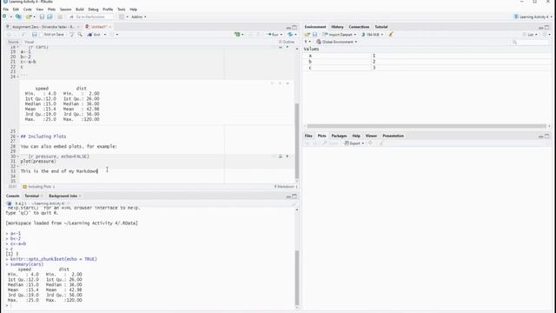Click the console vertical scrollbar
Image resolution: width=556 pixels, height=313 pixels.
[297, 277]
